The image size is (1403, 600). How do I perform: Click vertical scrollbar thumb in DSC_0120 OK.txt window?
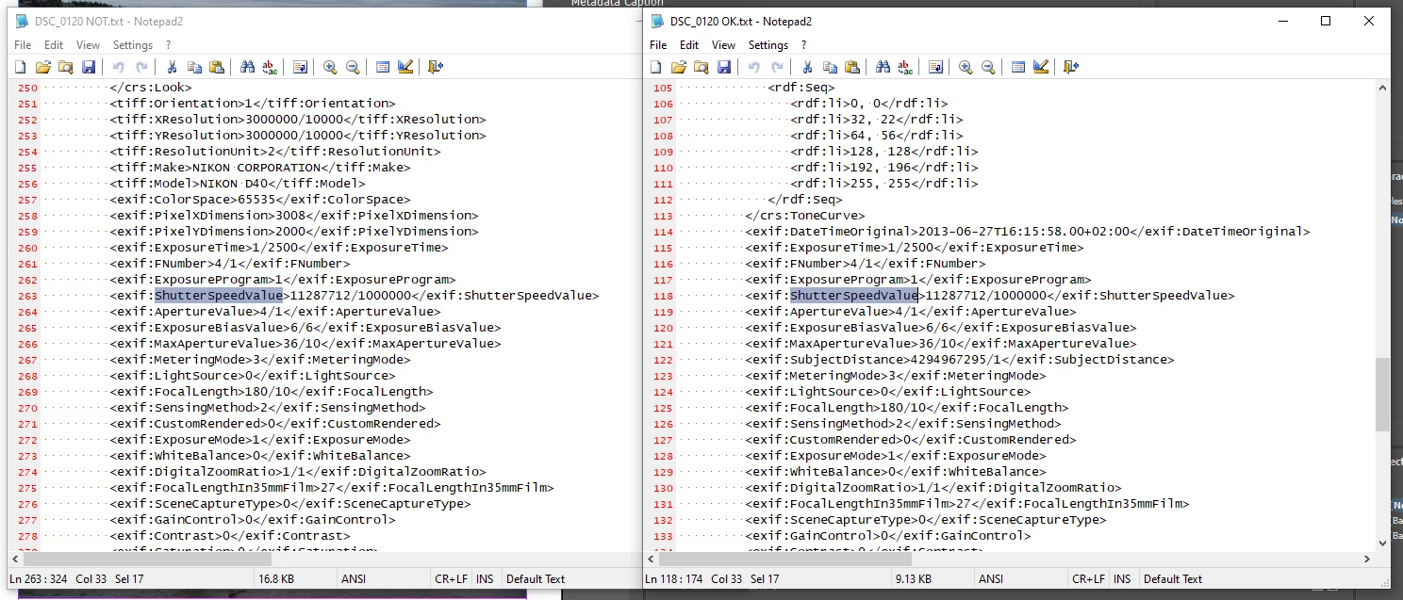pyautogui.click(x=1382, y=394)
